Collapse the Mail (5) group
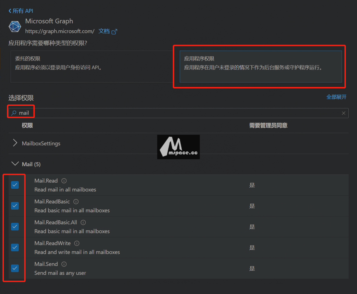This screenshot has width=357, height=294. [x=15, y=164]
